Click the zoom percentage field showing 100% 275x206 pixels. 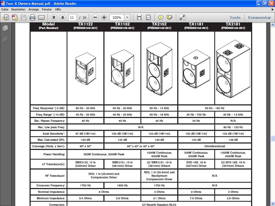click(117, 17)
